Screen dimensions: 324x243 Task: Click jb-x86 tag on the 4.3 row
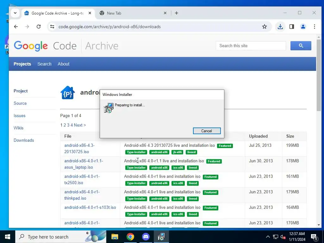click(x=178, y=152)
